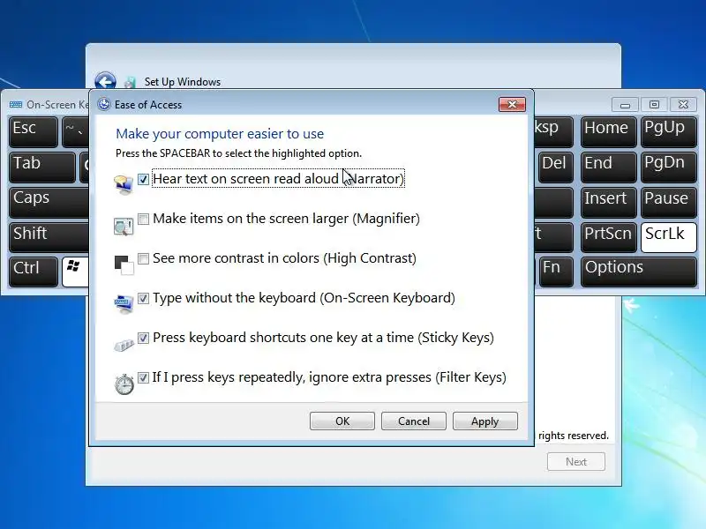The image size is (706, 529).
Task: Click OK in Ease of Access dialog
Action: [x=342, y=421]
